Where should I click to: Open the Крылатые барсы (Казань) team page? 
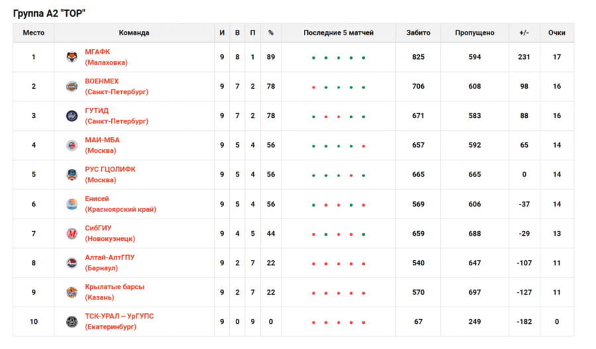click(x=114, y=292)
